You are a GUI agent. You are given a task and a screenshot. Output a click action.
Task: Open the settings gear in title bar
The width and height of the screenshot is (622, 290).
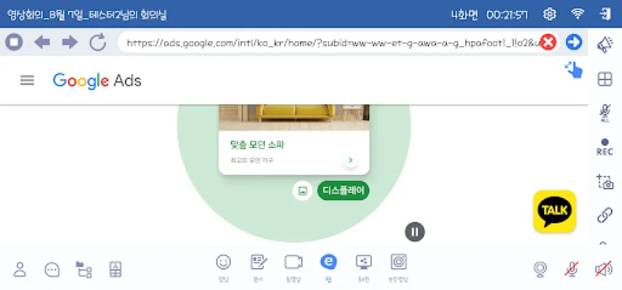[x=549, y=14]
